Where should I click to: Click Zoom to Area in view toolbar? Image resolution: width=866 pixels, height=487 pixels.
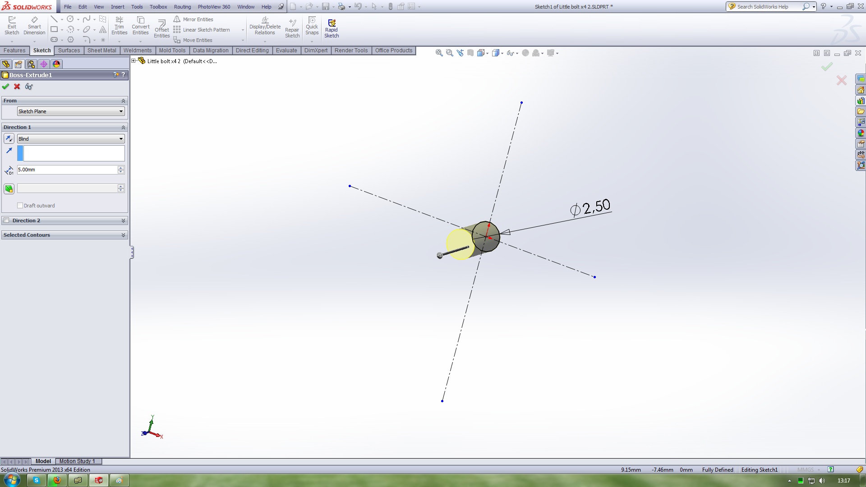(449, 53)
